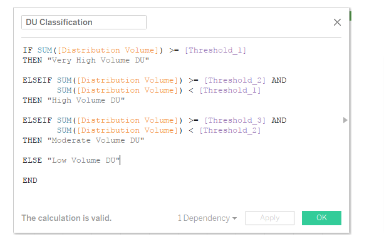Click [Threshold_3] parameter reference
Image resolution: width=384 pixels, height=244 pixels.
235,121
